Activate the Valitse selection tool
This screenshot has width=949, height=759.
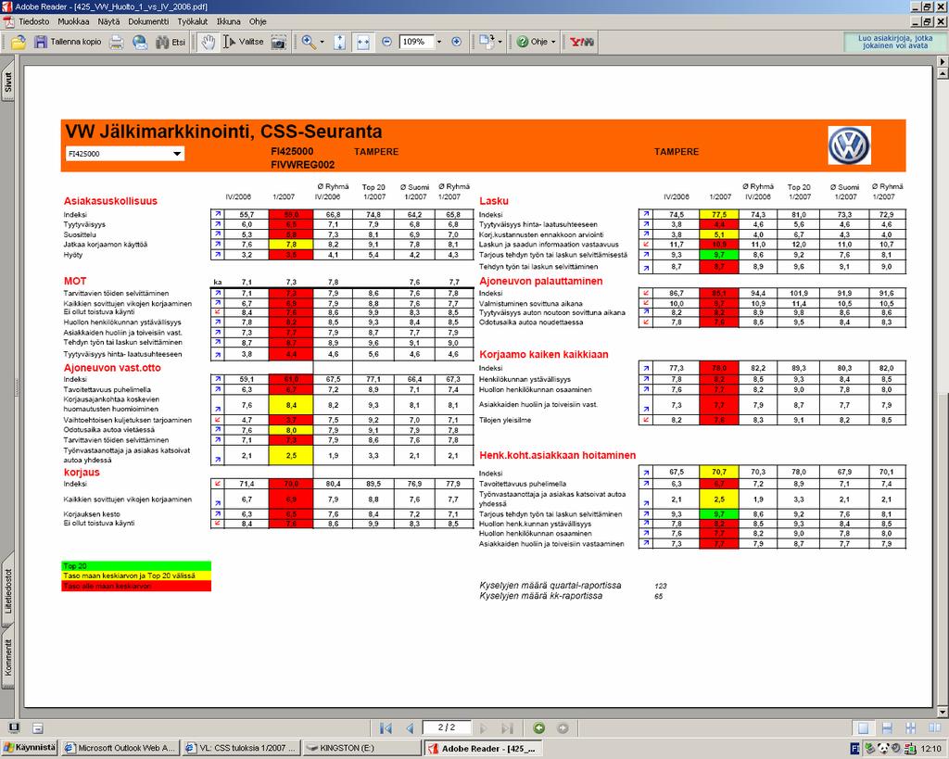click(x=244, y=42)
